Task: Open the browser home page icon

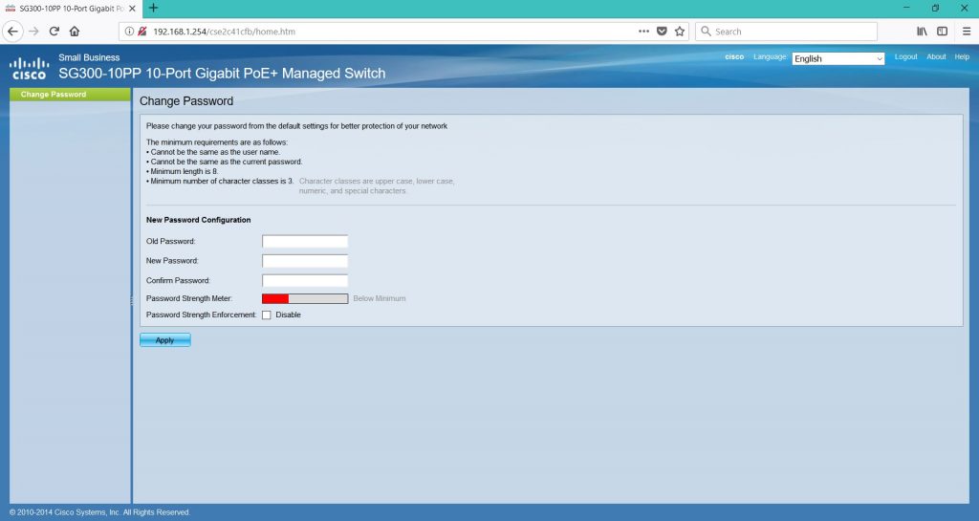Action: (x=75, y=32)
